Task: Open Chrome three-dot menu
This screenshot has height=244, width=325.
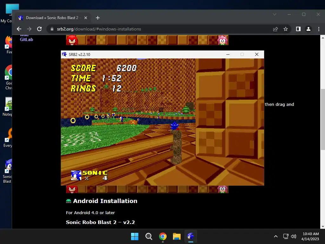Action: coord(319,29)
